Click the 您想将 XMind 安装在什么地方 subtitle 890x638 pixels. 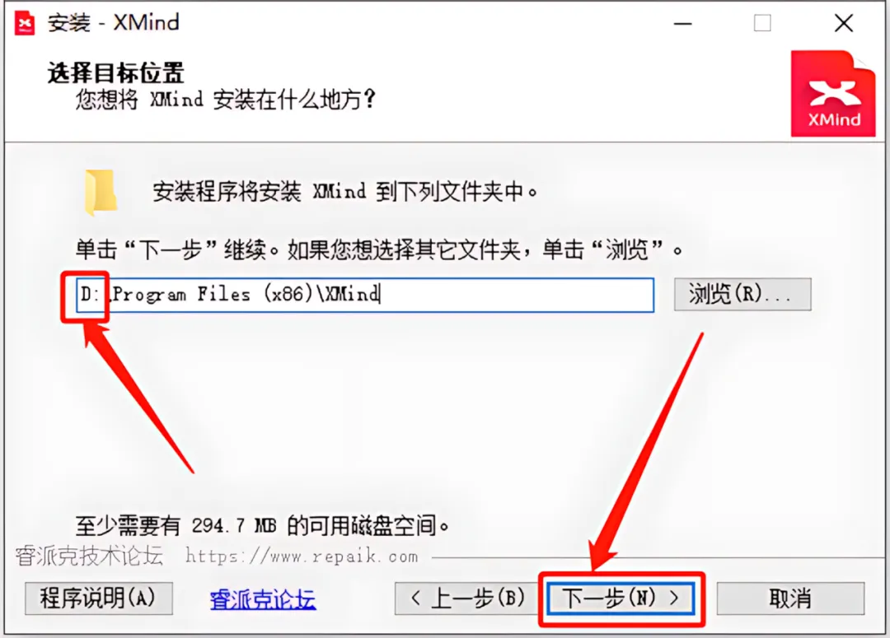pyautogui.click(x=225, y=100)
